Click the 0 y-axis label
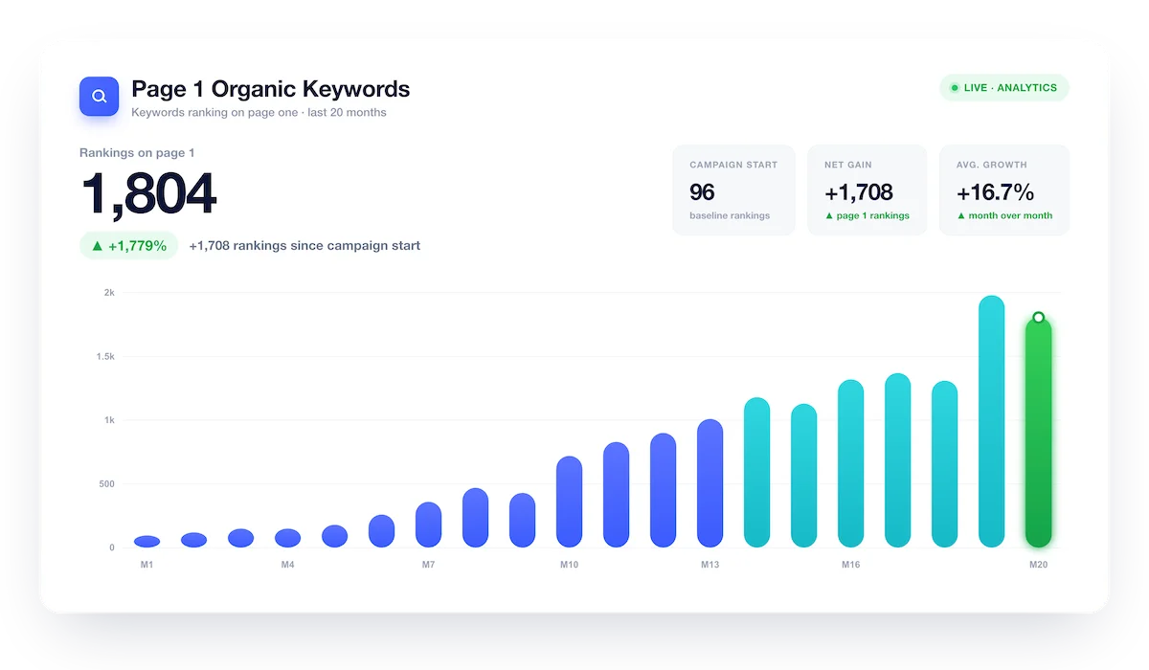Viewport: 1149px width, 670px height. [112, 547]
